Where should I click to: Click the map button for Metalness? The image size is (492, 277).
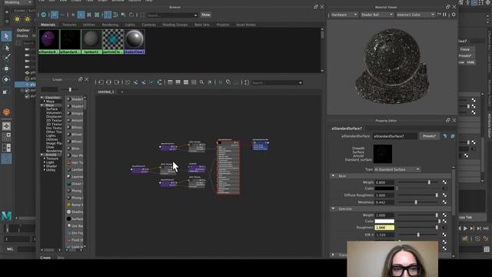tap(444, 202)
